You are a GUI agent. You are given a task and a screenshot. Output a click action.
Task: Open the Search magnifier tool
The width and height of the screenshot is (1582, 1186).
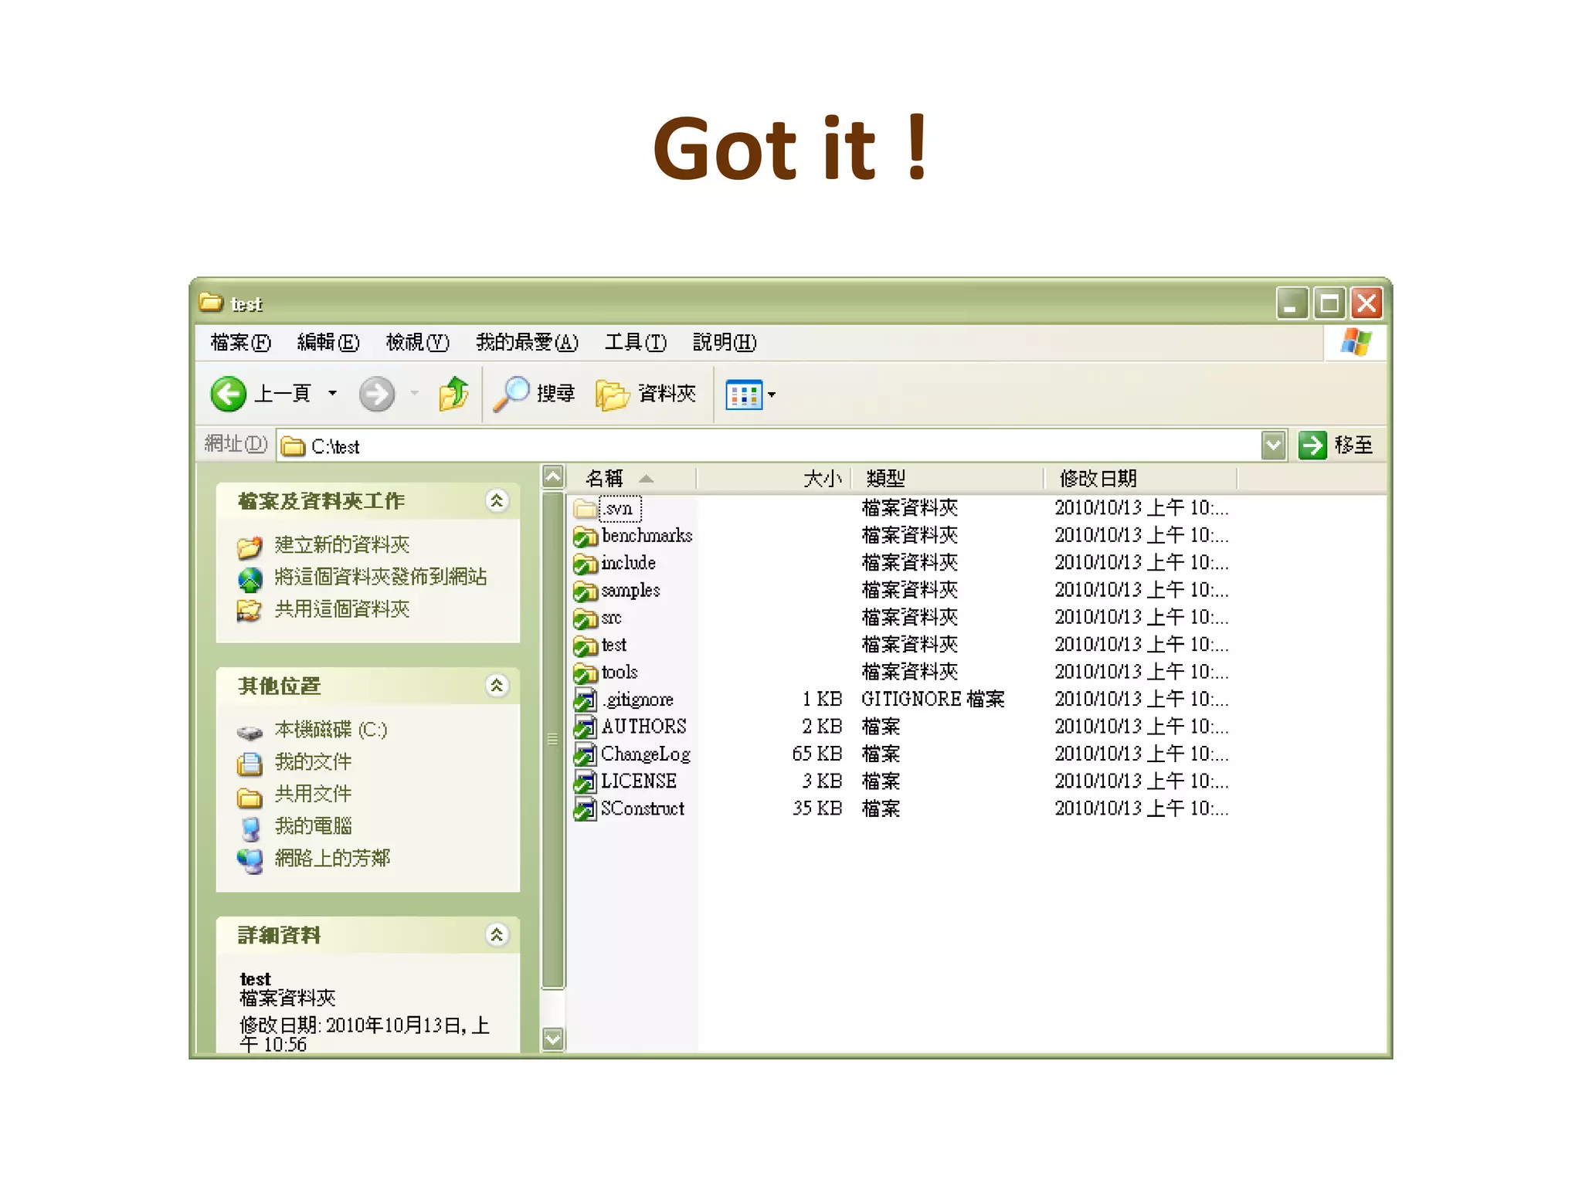coord(511,394)
